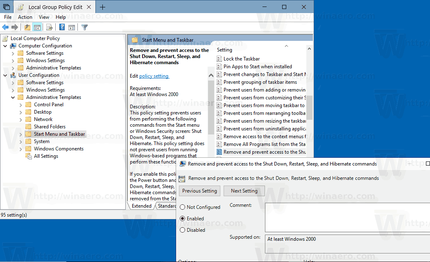The height and width of the screenshot is (262, 430).
Task: Click the Next Setting button
Action: (244, 190)
